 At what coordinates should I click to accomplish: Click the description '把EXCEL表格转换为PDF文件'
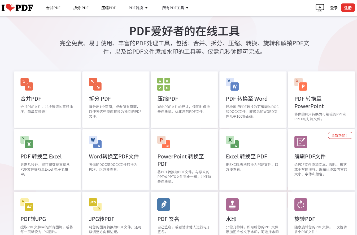252,167
